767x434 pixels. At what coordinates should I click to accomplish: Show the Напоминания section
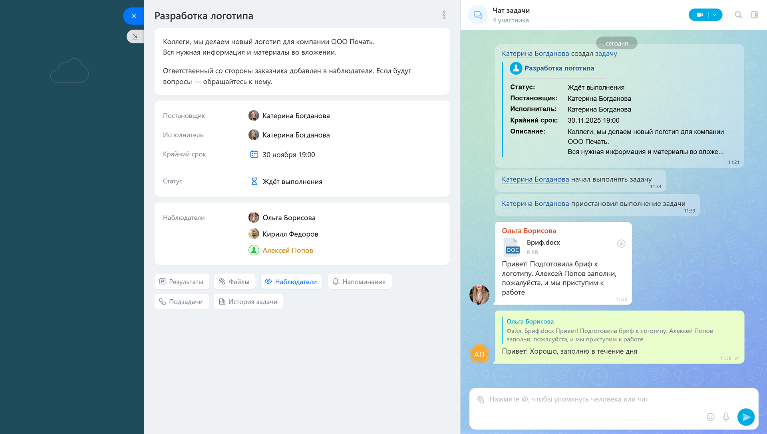[x=359, y=282]
